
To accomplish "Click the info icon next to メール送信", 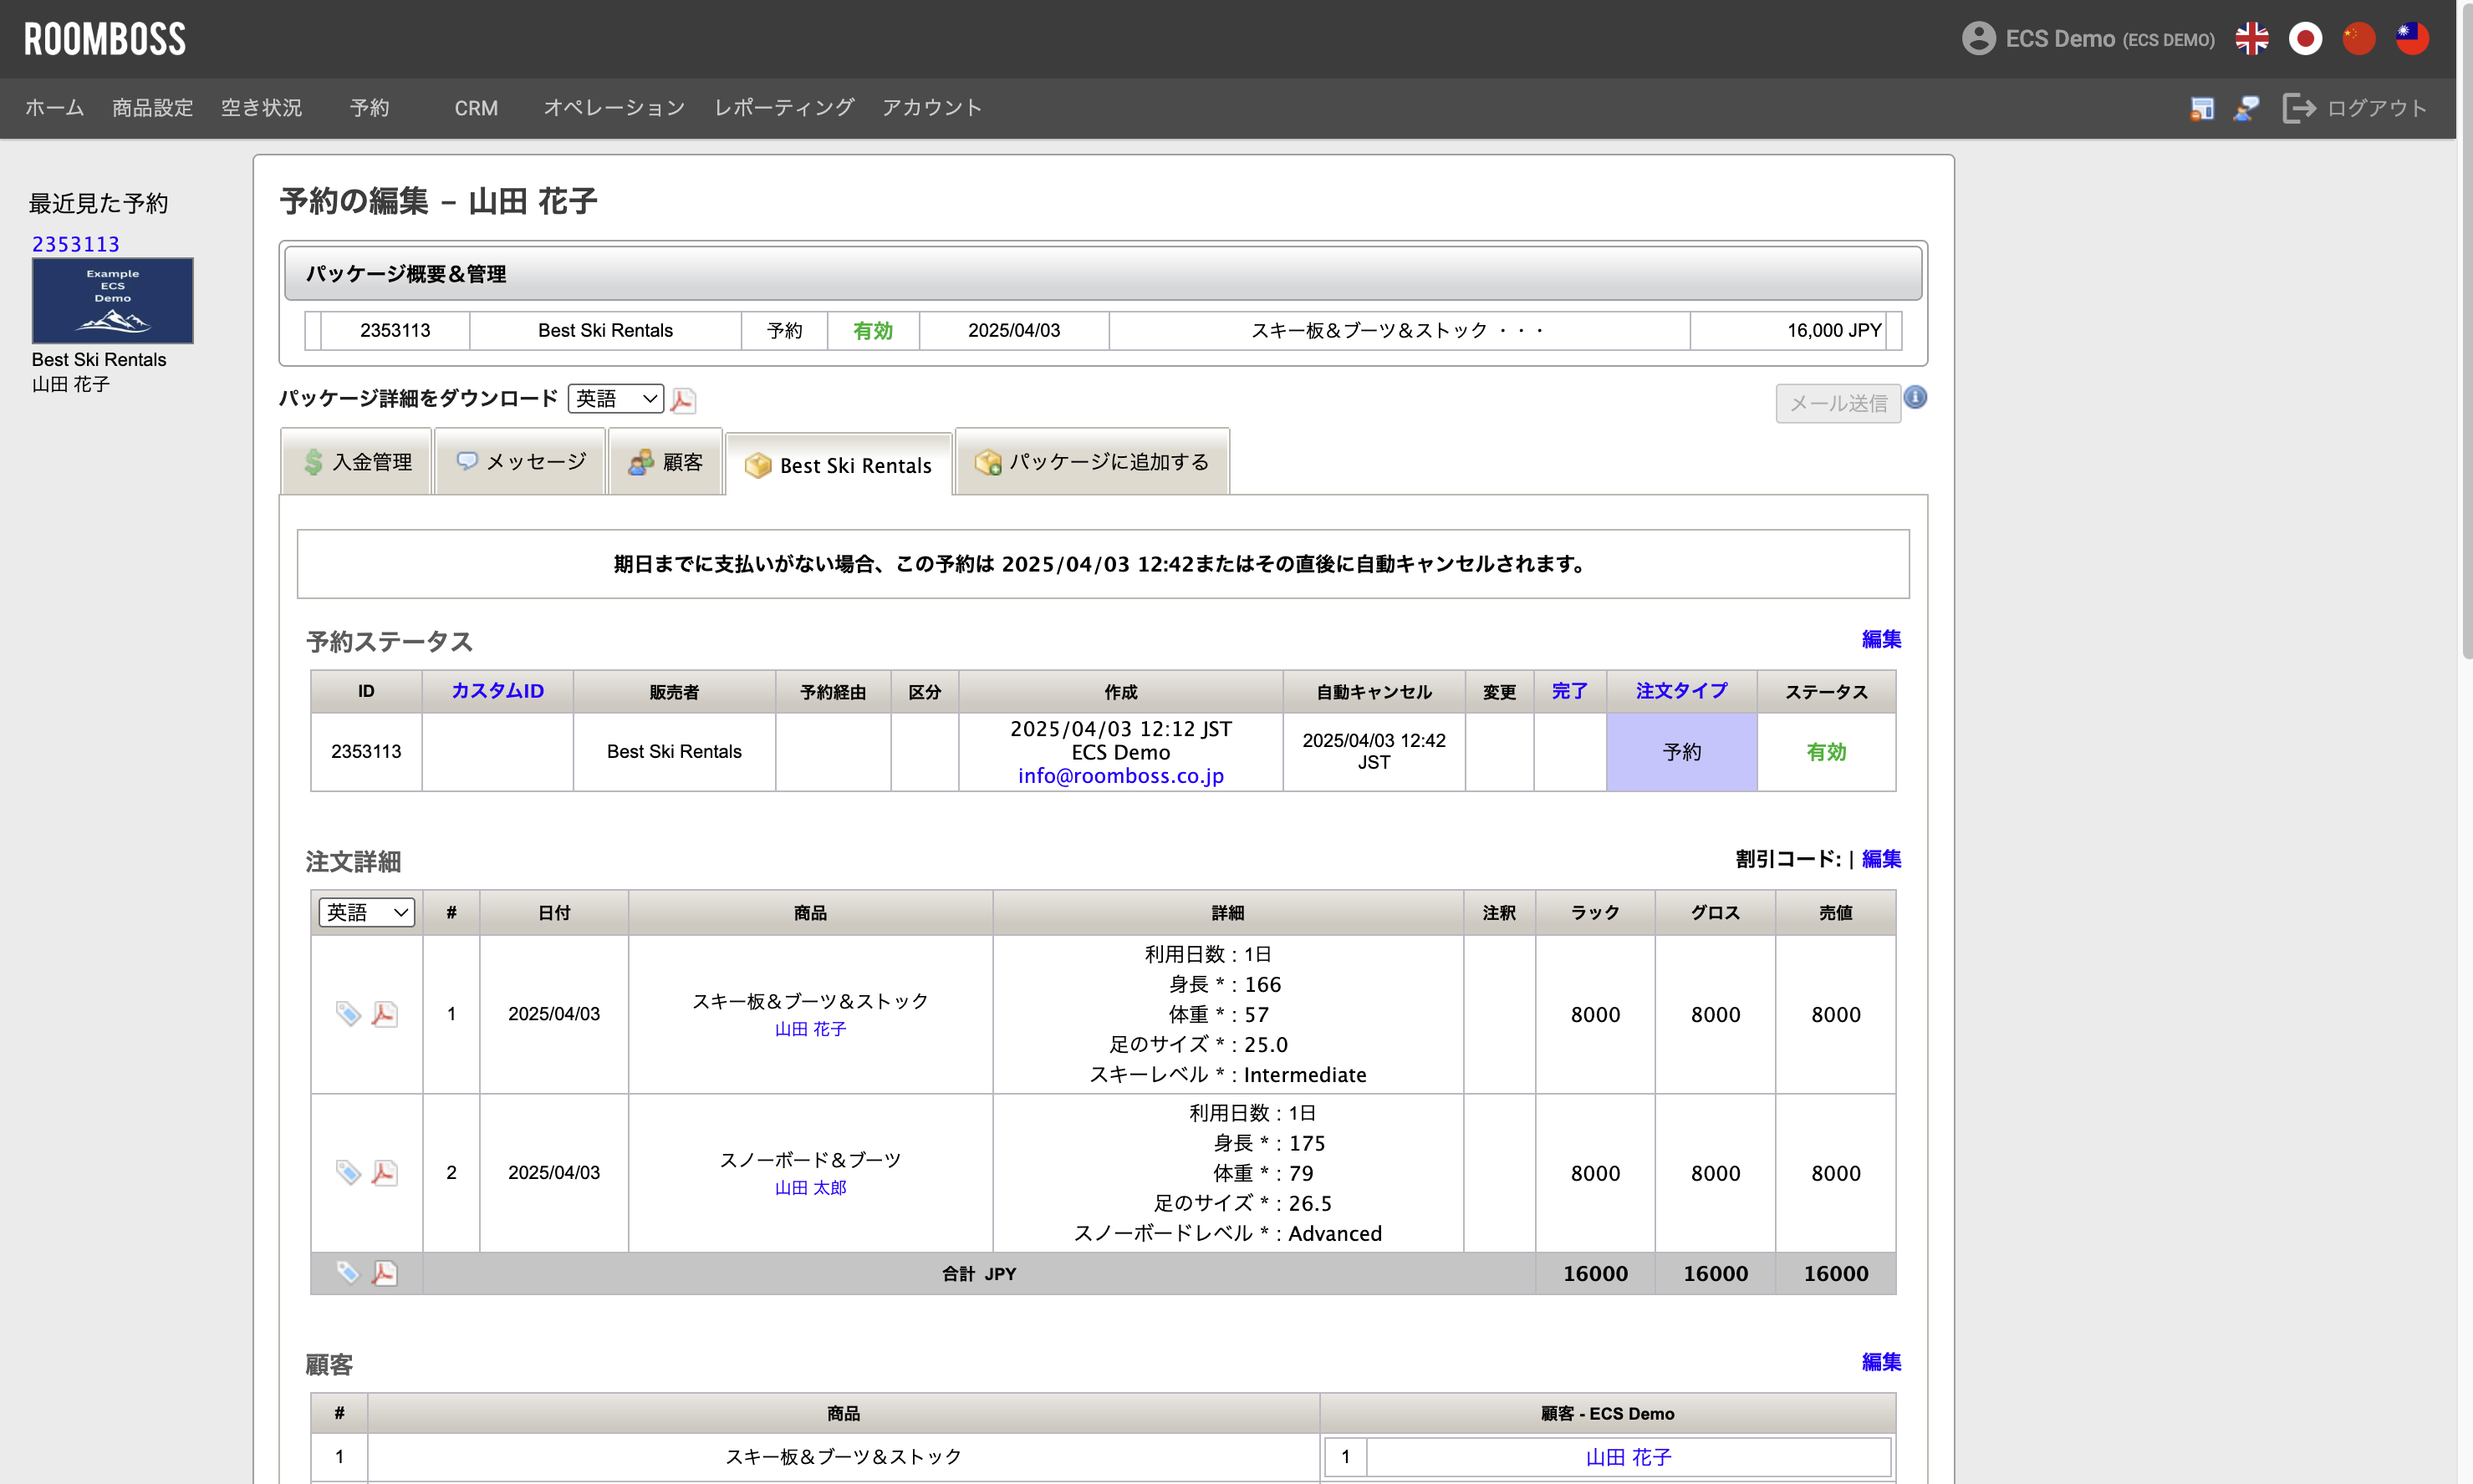I will (x=1915, y=397).
